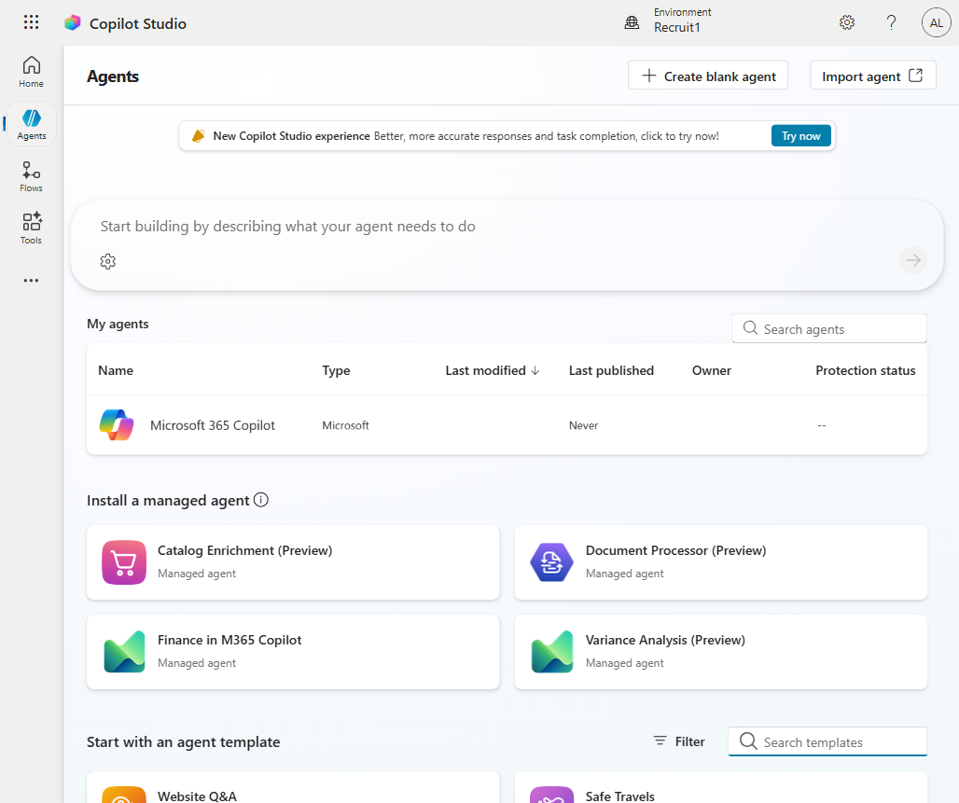Screen dimensions: 959x803
Task: Click Import agent button
Action: coord(873,76)
